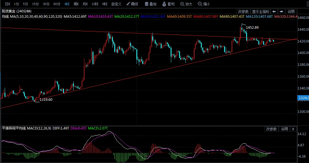
Task: Open 改参数 for the MACD panel
Action: coord(272,129)
